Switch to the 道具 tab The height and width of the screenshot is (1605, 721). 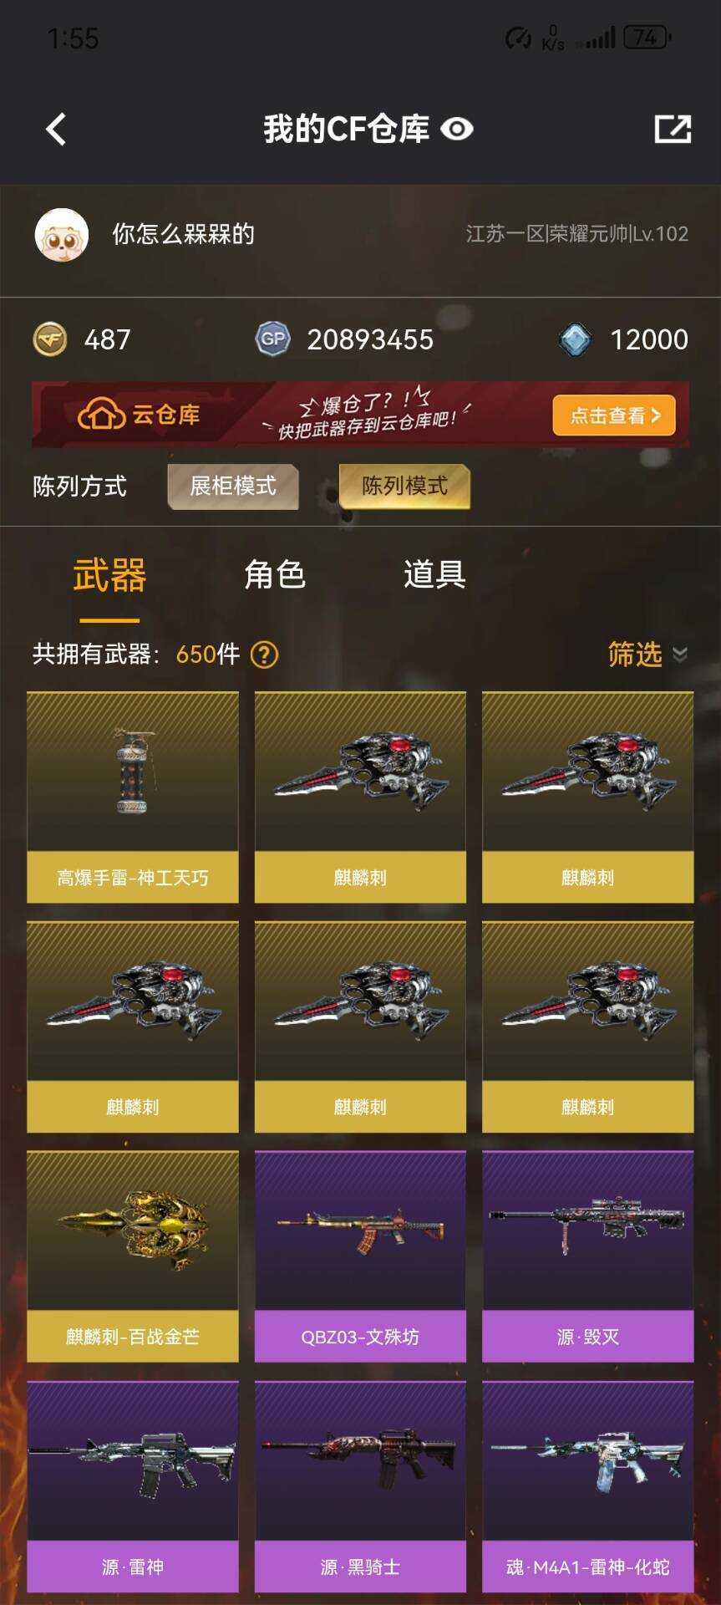(x=434, y=575)
